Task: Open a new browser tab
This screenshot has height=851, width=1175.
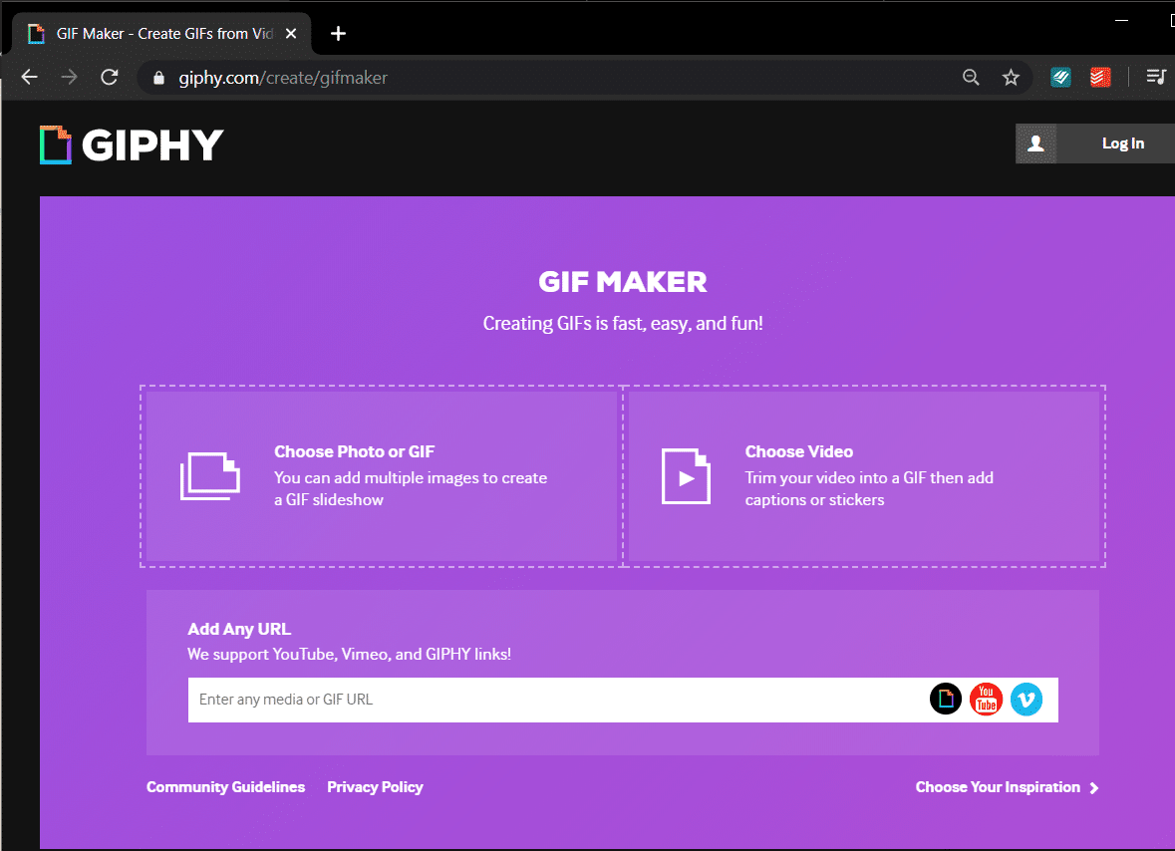Action: point(338,34)
